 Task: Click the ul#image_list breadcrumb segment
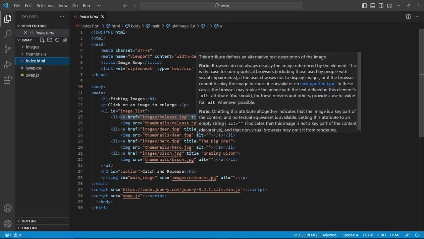[x=181, y=26]
